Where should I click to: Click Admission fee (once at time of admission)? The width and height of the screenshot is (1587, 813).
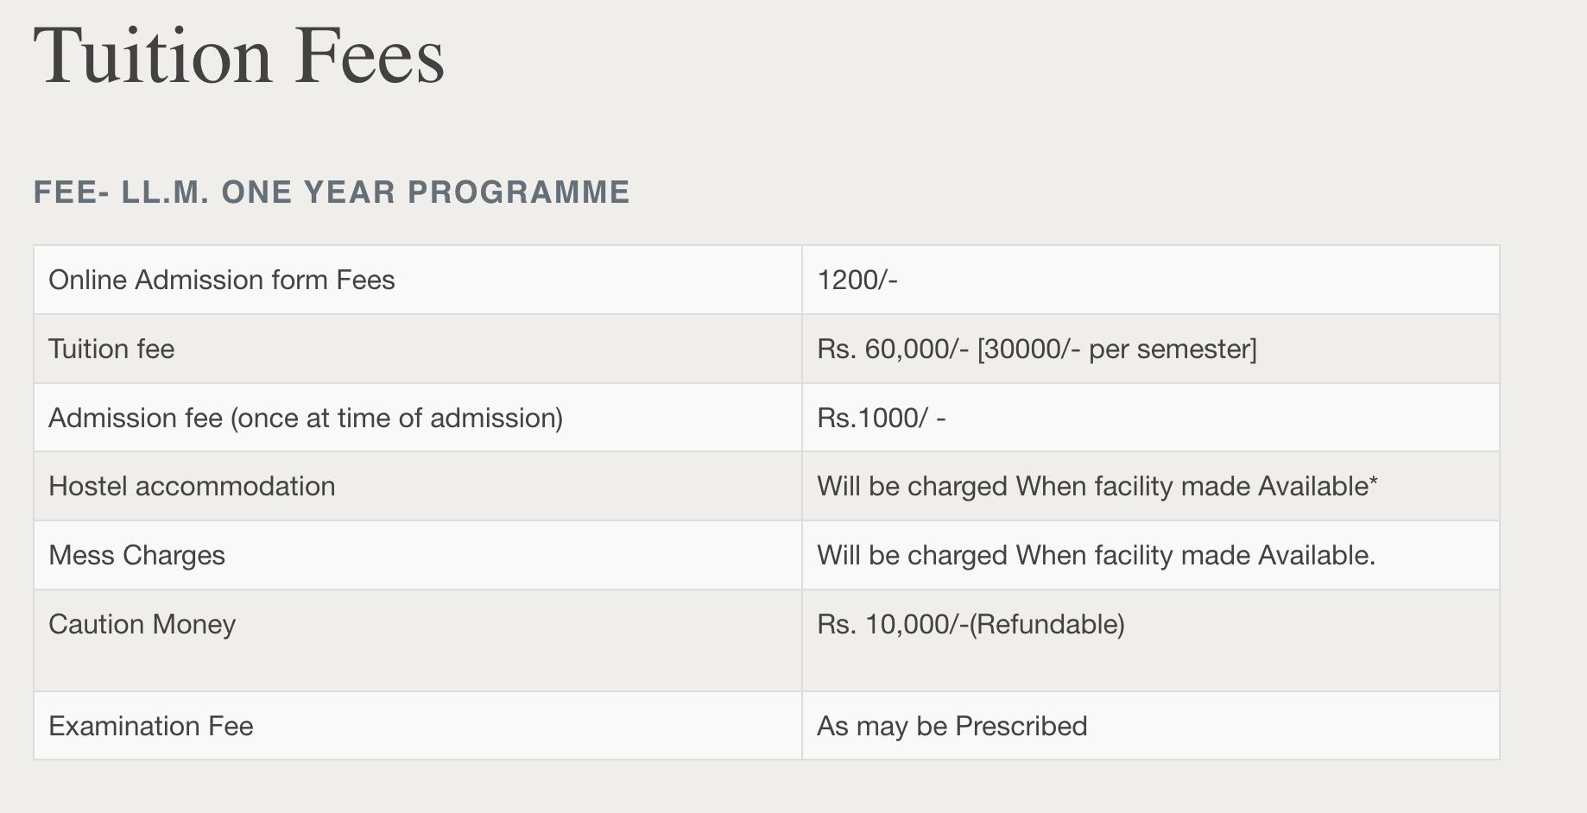(306, 419)
